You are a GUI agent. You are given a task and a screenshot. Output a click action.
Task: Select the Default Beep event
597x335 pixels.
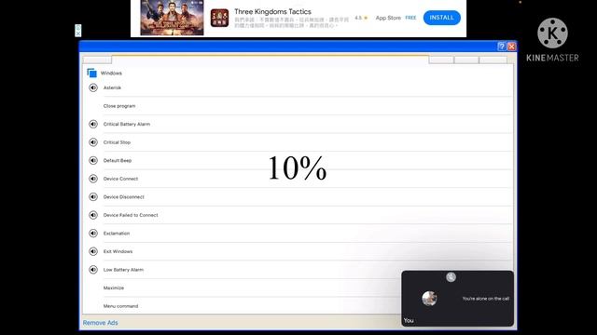click(118, 161)
